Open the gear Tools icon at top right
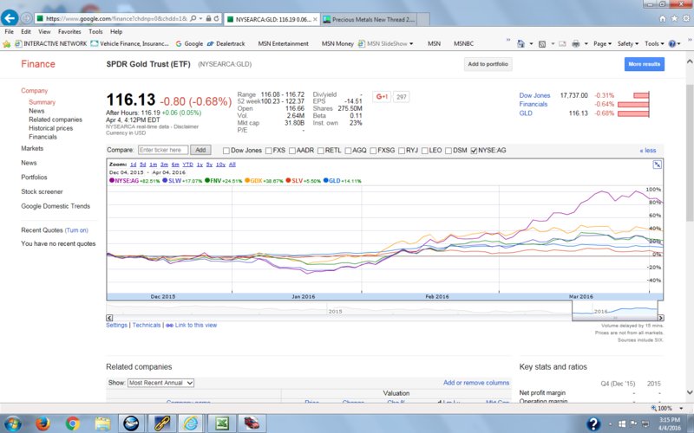This screenshot has width=694, height=433. coord(686,18)
